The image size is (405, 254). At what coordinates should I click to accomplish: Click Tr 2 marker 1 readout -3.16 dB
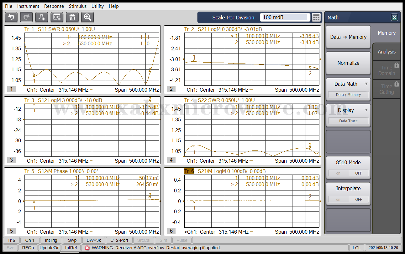[x=309, y=36]
